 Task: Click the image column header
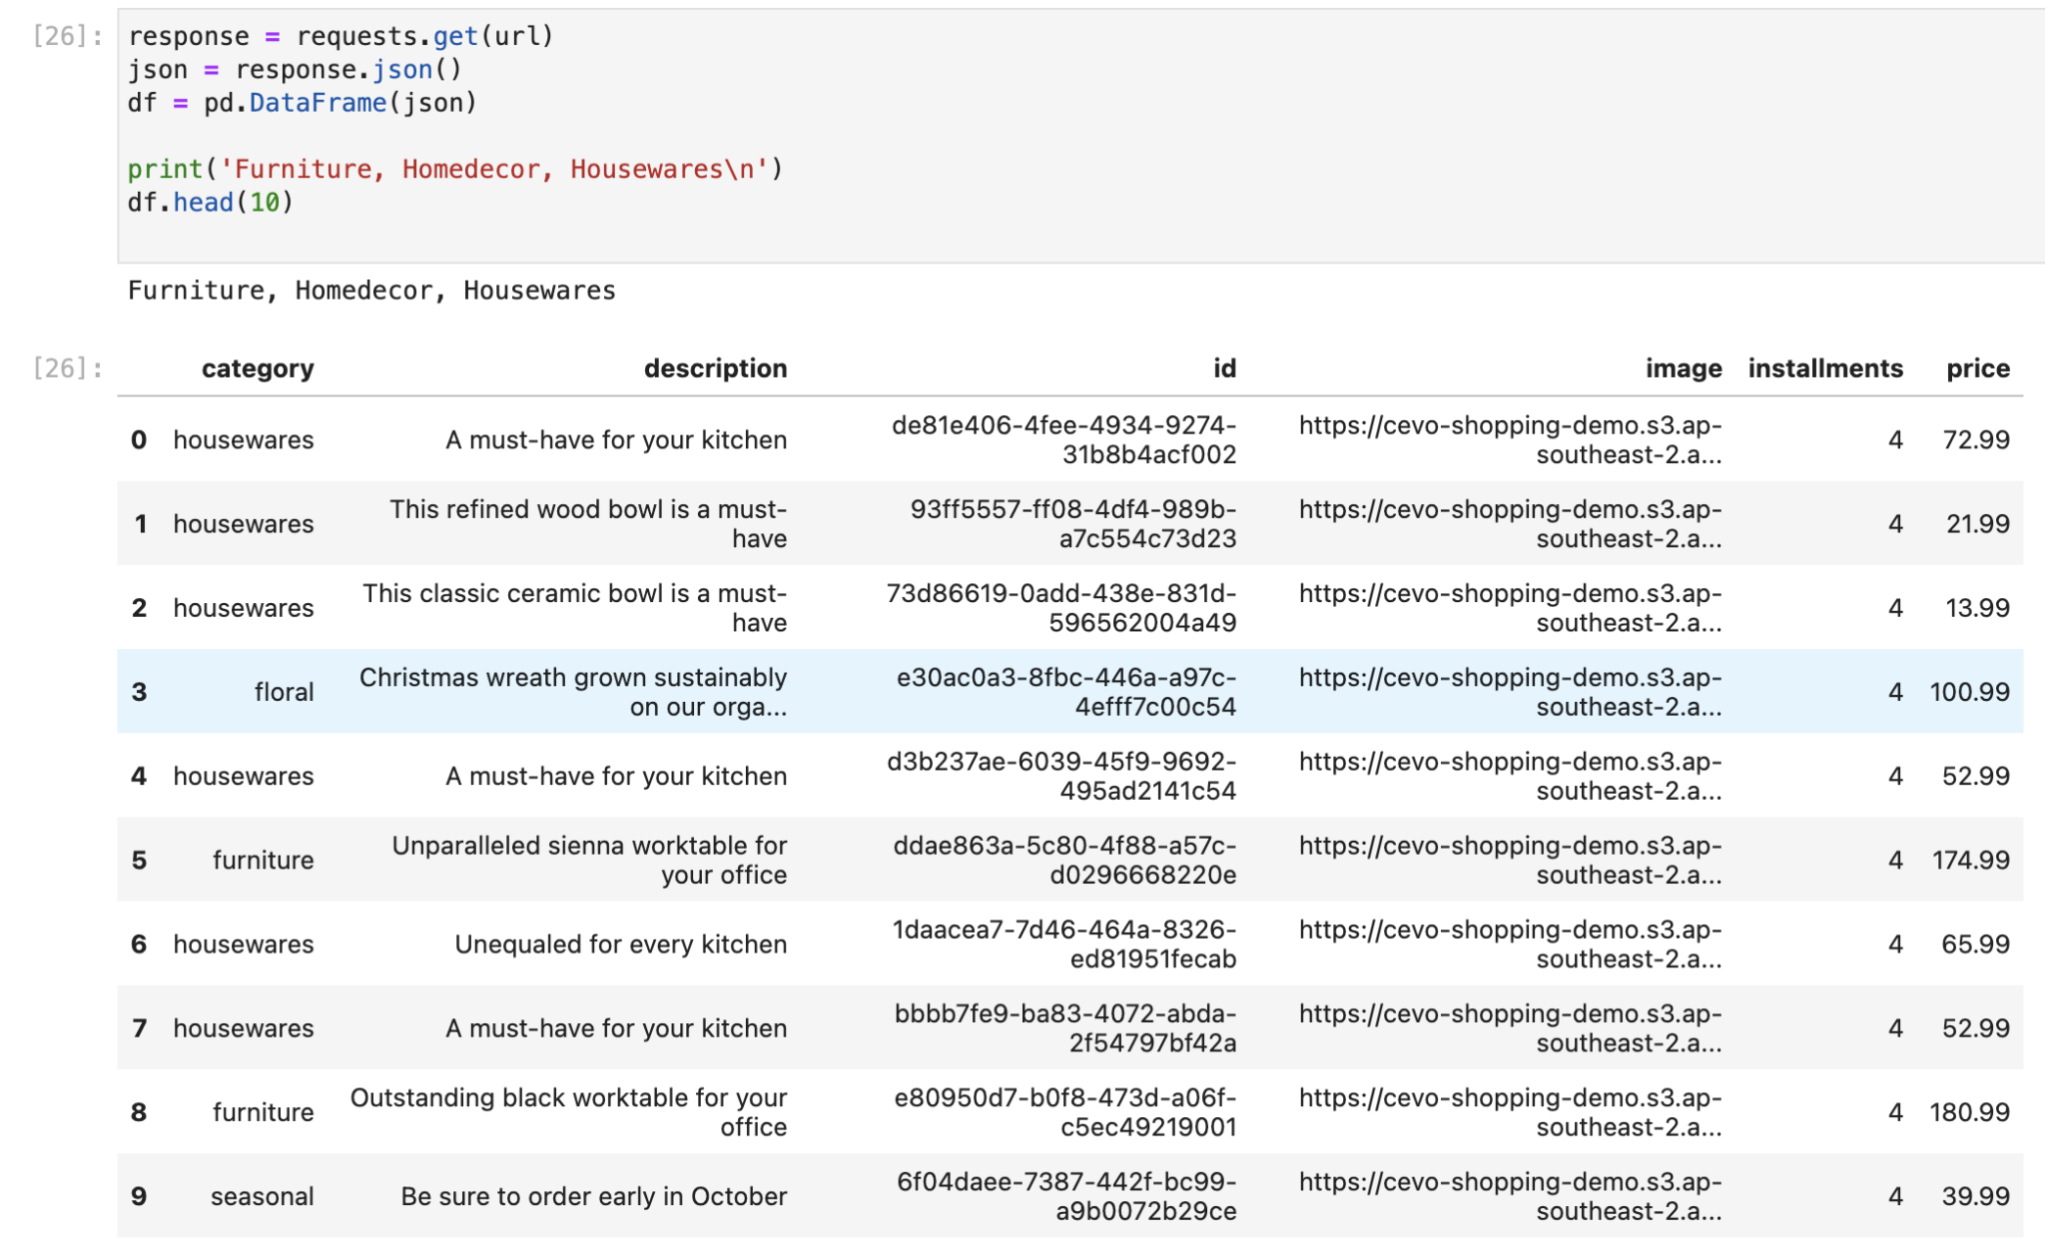pyautogui.click(x=1682, y=368)
